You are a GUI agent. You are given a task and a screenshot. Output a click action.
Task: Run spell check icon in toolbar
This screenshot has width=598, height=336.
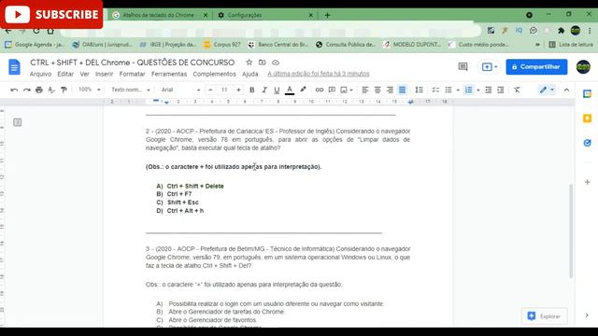[x=51, y=90]
